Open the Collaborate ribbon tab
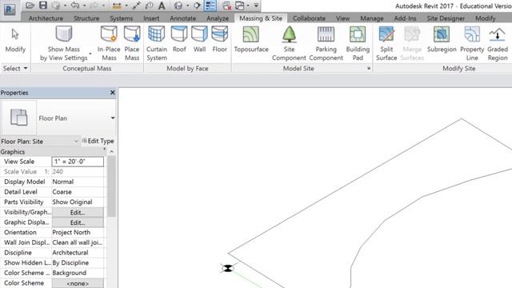512x288 pixels. click(309, 18)
